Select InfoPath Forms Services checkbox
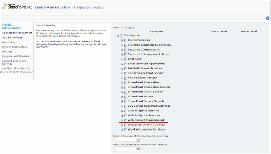Screen dimensions: 271x154 pyautogui.click(x=126, y=69)
